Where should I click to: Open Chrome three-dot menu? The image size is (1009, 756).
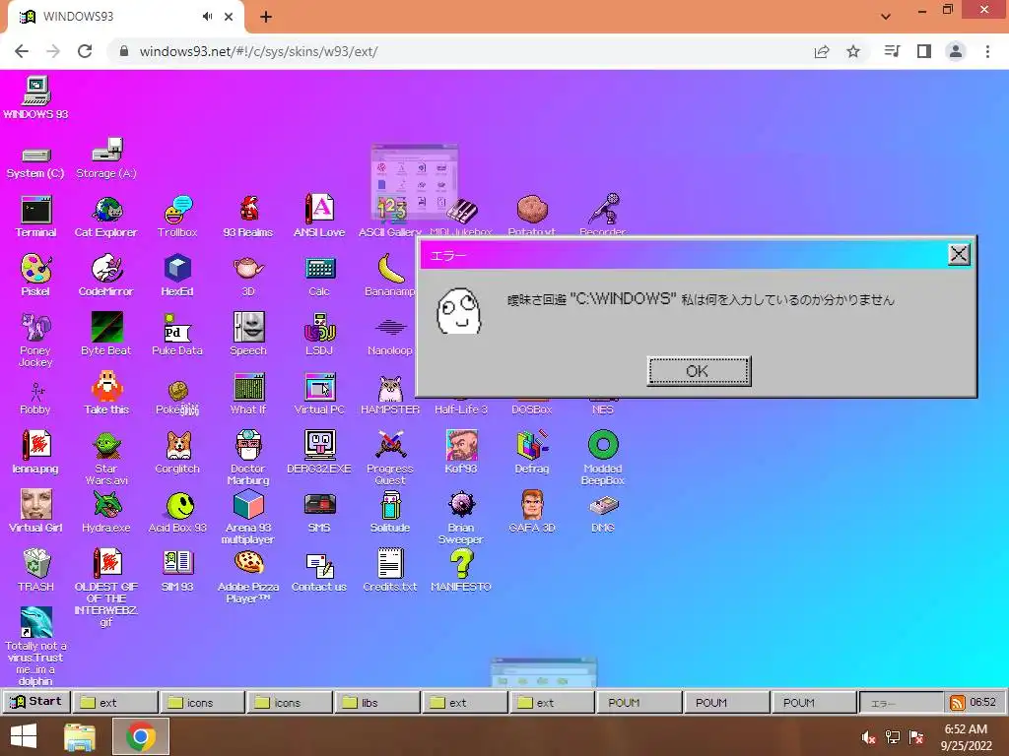tap(987, 51)
